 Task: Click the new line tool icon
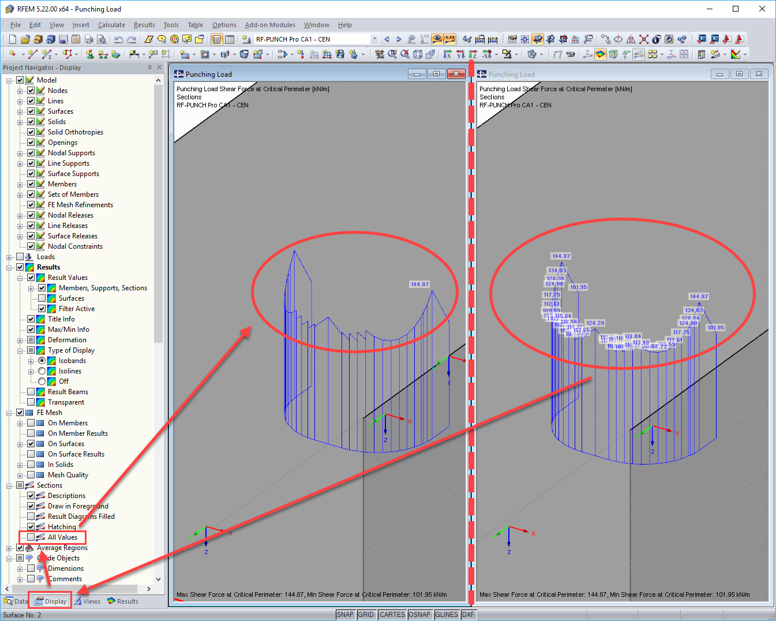pos(32,54)
